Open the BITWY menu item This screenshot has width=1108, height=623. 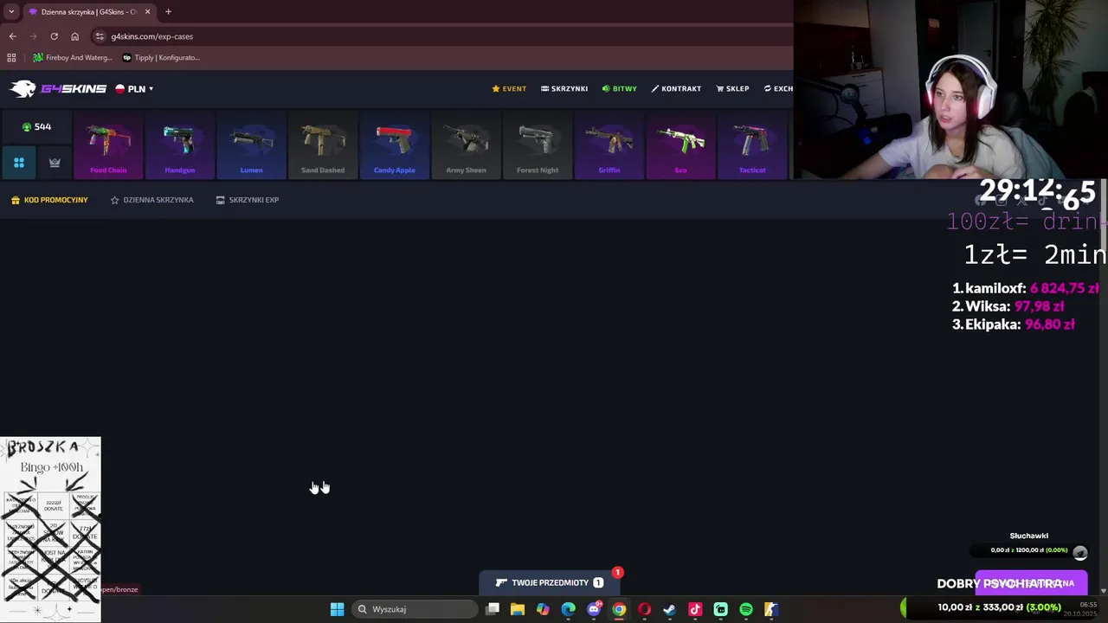[620, 88]
